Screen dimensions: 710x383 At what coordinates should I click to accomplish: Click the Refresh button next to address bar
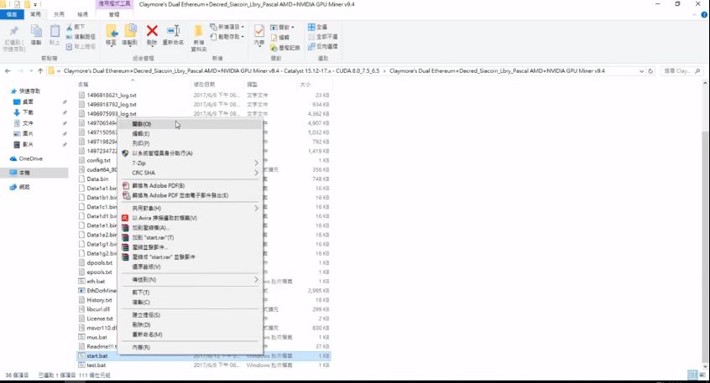pos(650,71)
